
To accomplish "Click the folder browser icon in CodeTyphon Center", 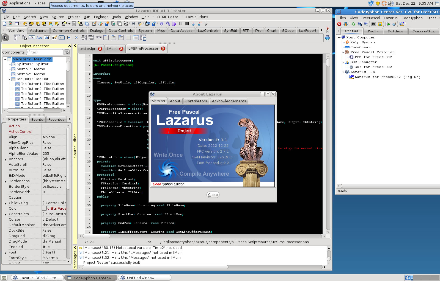I will coord(380,24).
